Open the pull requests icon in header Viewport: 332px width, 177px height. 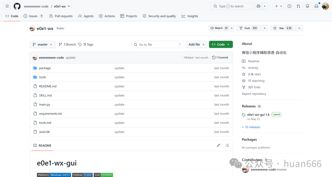pos(298,6)
